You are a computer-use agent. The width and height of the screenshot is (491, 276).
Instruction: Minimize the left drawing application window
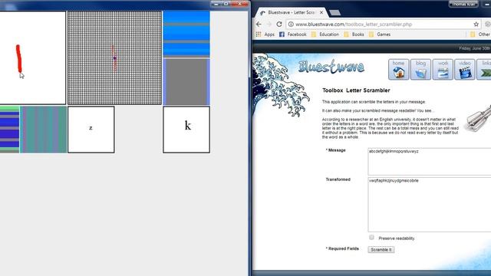[216, 4]
